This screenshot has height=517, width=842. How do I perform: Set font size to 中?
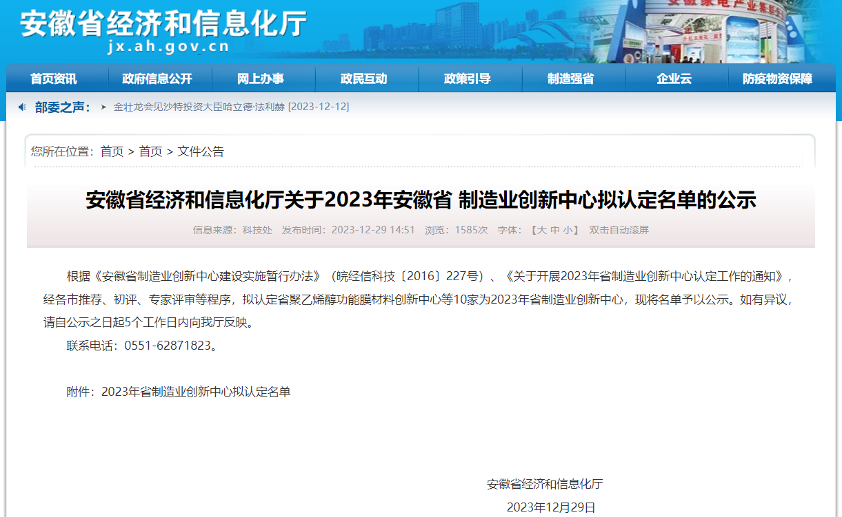555,230
